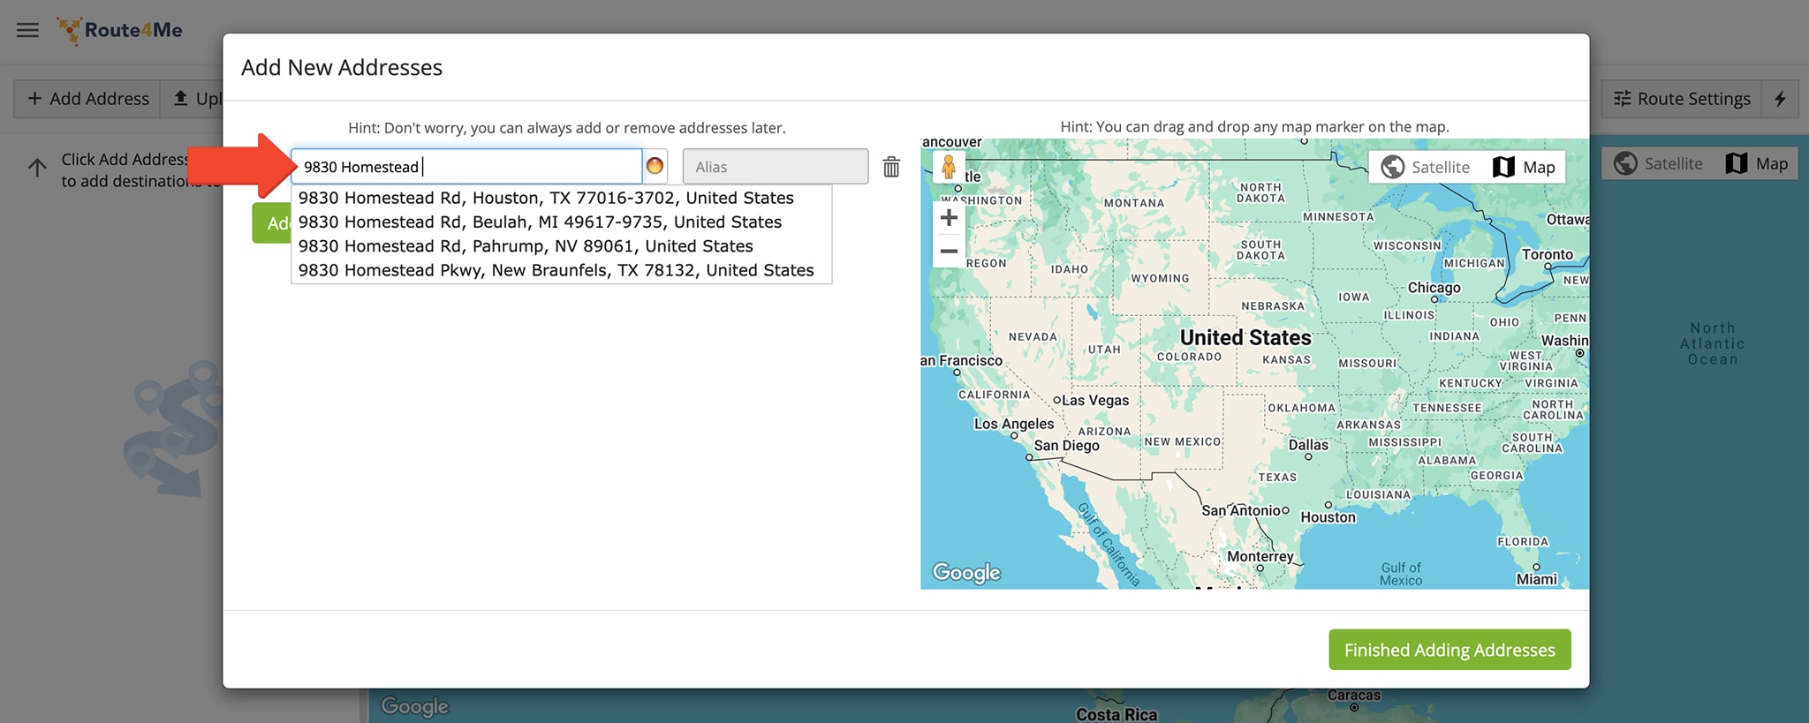Screen dimensions: 1809x723
Task: Click Miami label on the map
Action: [x=1536, y=579]
